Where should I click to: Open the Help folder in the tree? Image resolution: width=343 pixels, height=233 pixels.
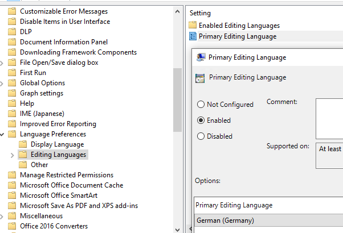pyautogui.click(x=27, y=103)
